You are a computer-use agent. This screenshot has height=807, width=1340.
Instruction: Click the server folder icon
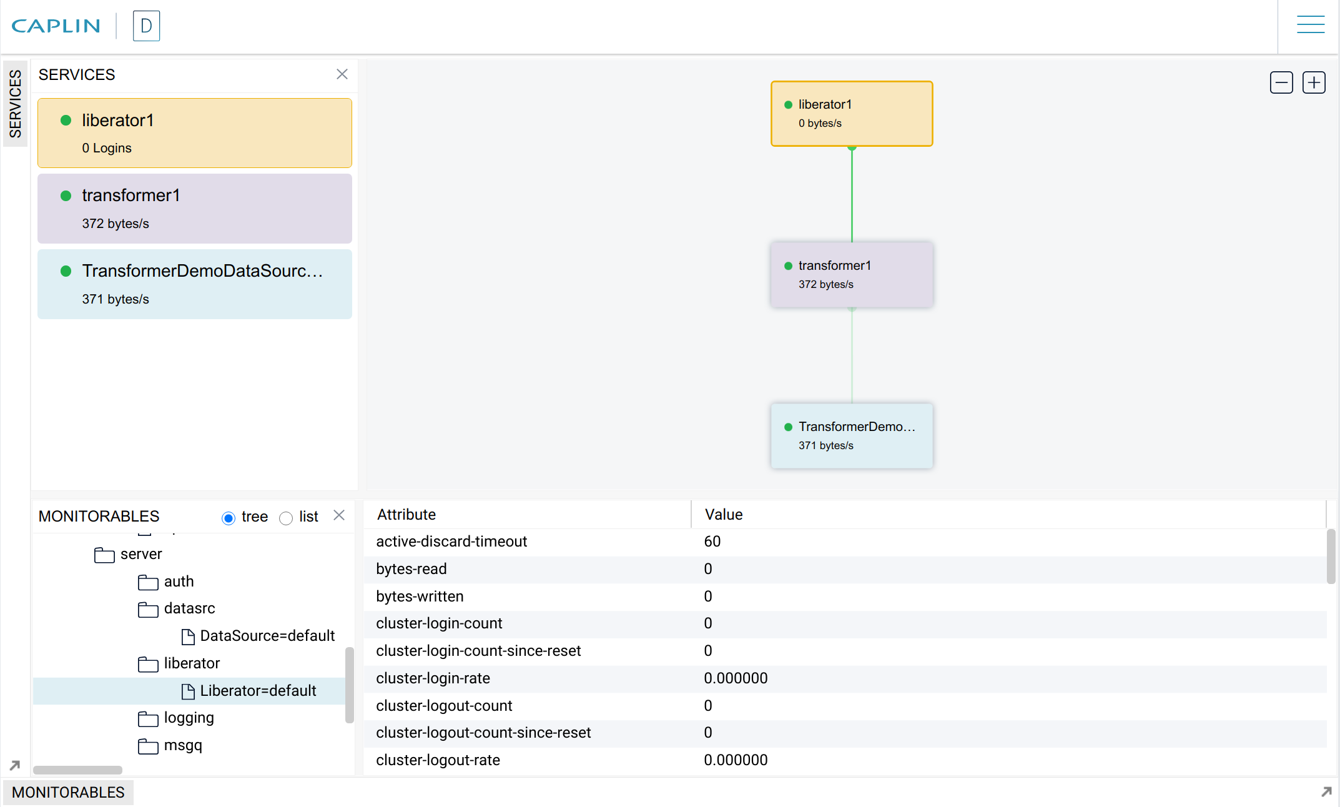tap(104, 555)
